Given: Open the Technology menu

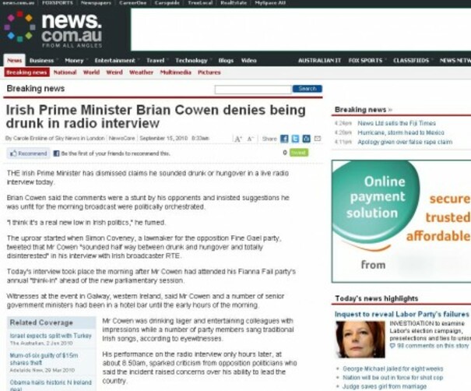Looking at the screenshot, I should click(193, 61).
